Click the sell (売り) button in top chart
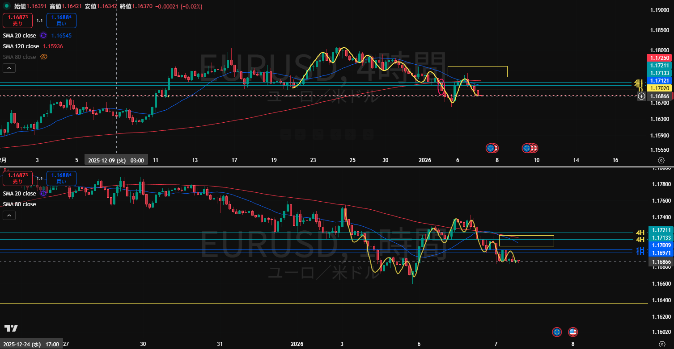674x349 pixels. 17,21
